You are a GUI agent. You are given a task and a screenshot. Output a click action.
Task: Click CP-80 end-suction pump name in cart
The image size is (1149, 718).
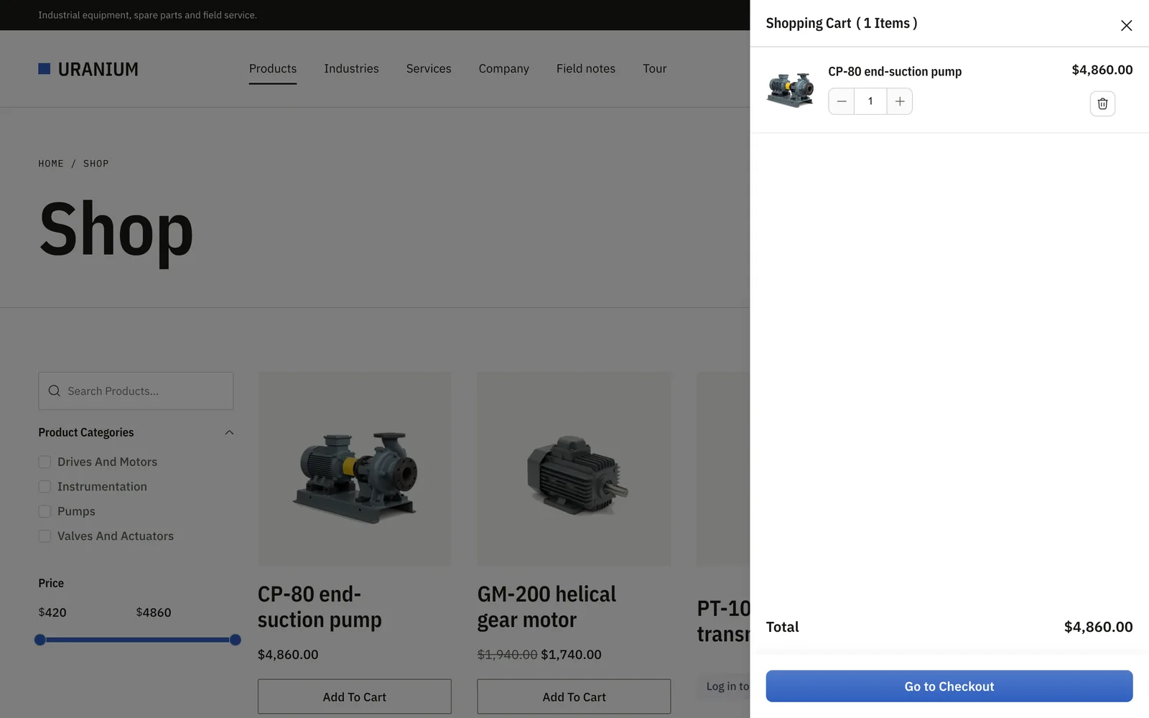(895, 72)
